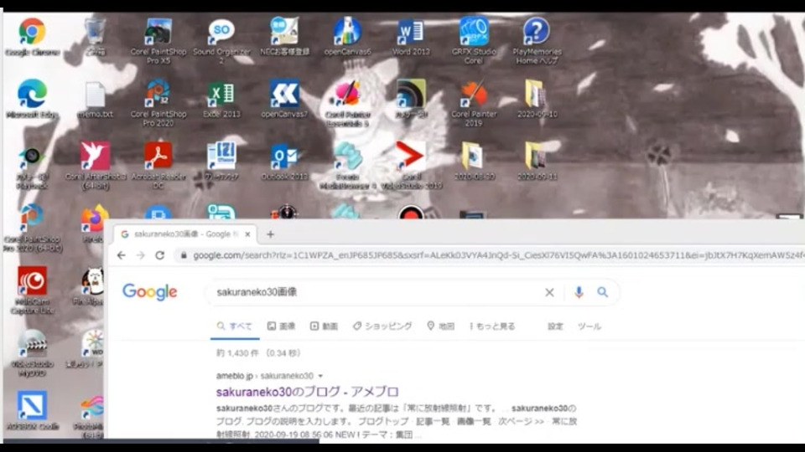
Task: Switch to the 地図 results tab
Action: click(440, 326)
